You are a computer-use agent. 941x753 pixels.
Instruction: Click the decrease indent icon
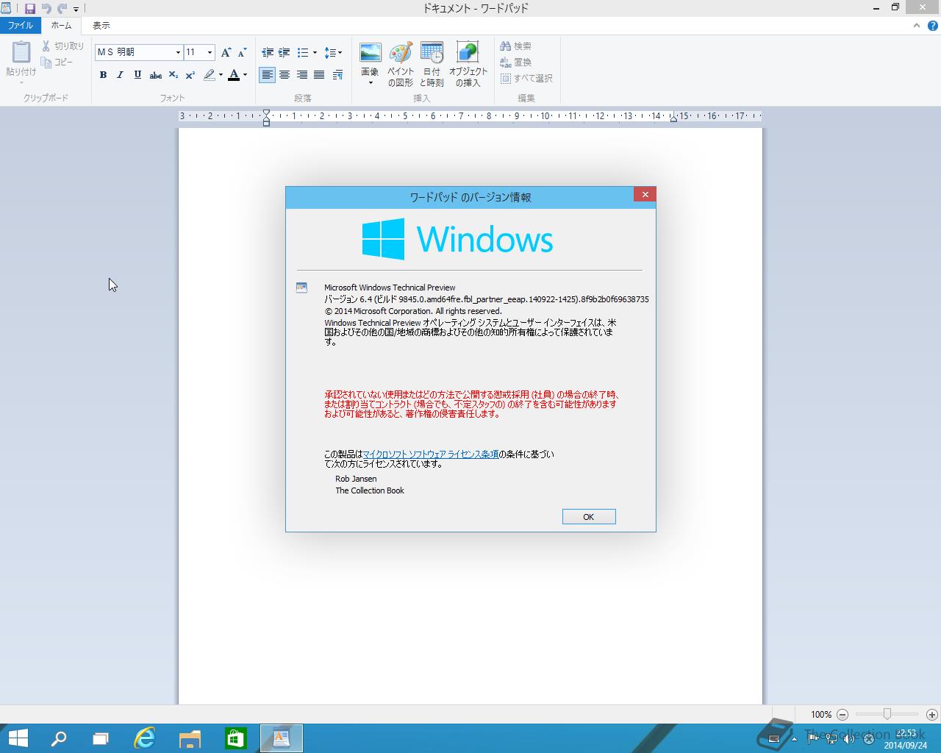[267, 52]
